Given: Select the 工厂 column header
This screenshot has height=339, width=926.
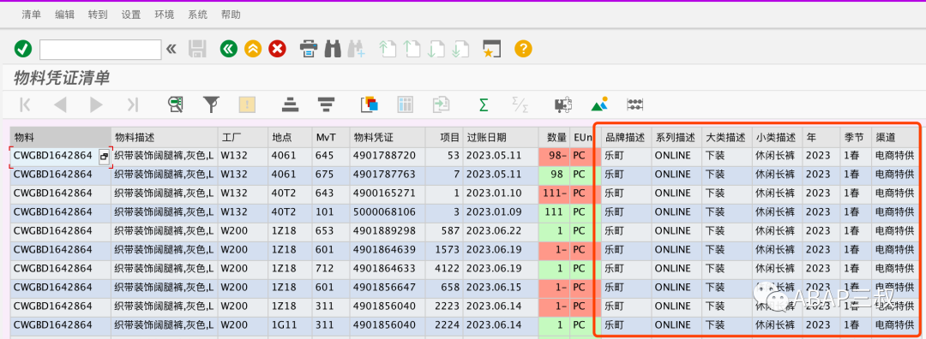Looking at the screenshot, I should tap(243, 137).
